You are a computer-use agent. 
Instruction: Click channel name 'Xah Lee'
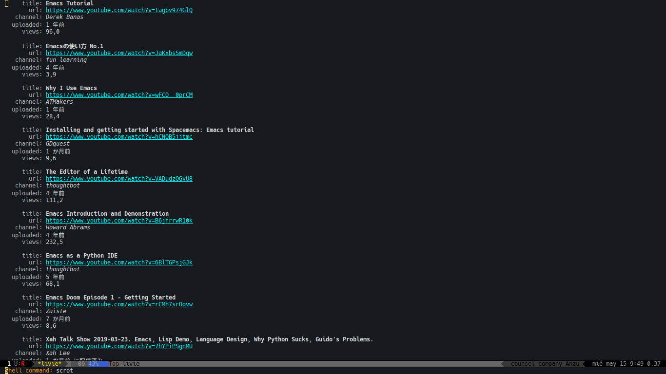pyautogui.click(x=58, y=353)
